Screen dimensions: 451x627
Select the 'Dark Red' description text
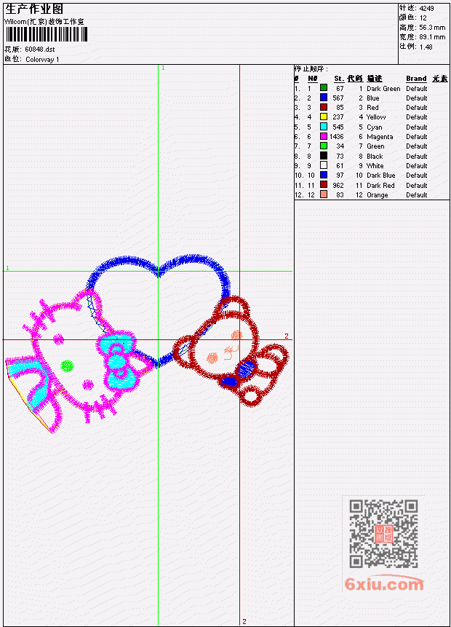(x=380, y=186)
